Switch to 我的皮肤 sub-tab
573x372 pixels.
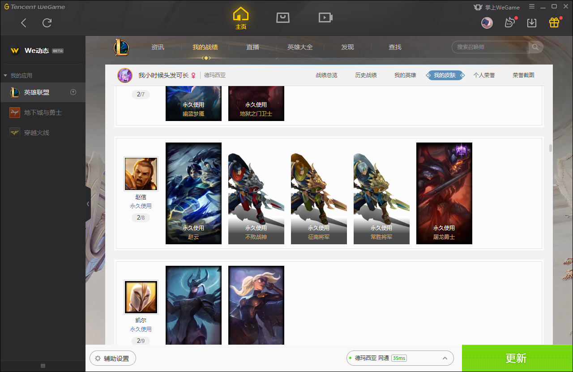click(445, 75)
